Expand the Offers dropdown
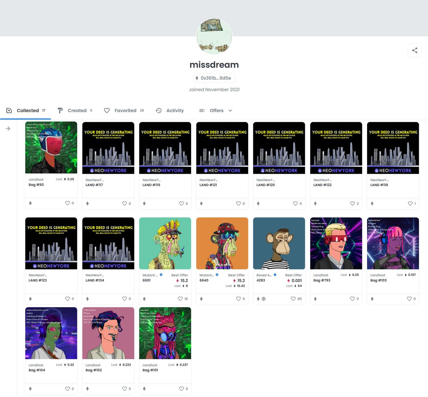The width and height of the screenshot is (428, 397). 215,111
